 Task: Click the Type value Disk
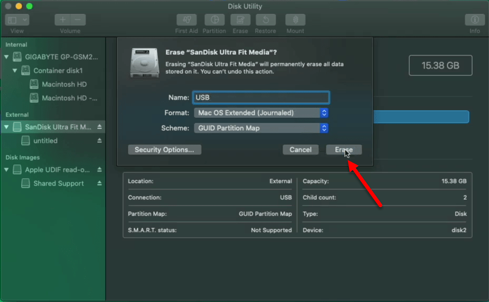460,214
